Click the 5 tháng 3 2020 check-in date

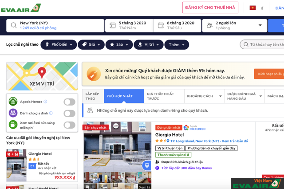(x=129, y=26)
